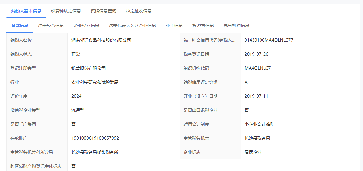
Task: Click the bank account number 1901000619100057992
Action: tap(95, 138)
